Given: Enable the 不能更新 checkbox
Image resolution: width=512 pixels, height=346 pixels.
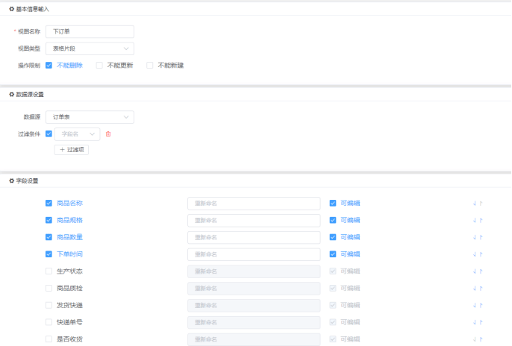Looking at the screenshot, I should coord(99,65).
